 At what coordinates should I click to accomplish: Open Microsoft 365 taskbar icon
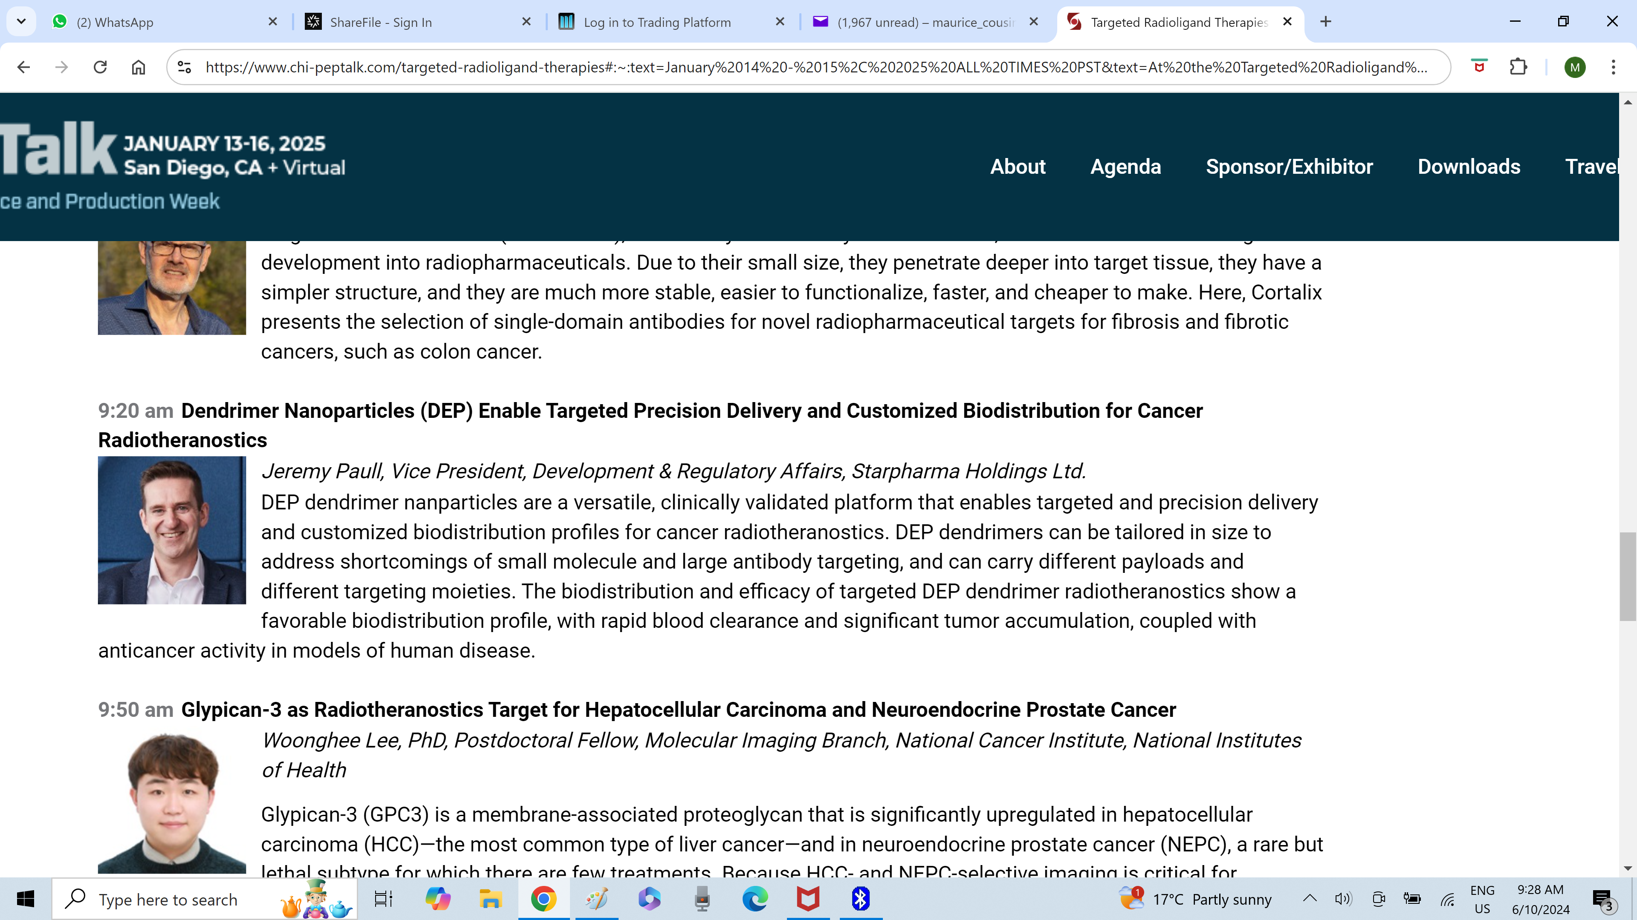click(x=649, y=899)
